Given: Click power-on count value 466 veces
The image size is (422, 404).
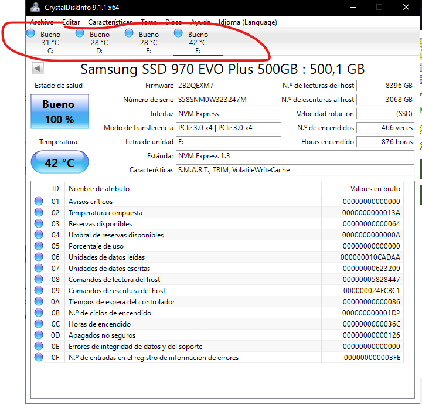Looking at the screenshot, I should (x=386, y=128).
